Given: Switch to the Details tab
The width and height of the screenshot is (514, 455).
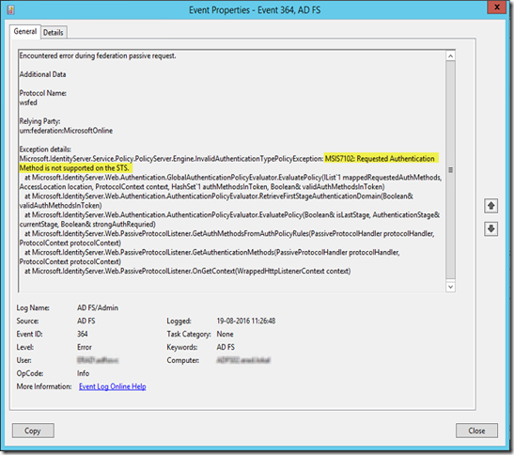Looking at the screenshot, I should click(x=54, y=33).
